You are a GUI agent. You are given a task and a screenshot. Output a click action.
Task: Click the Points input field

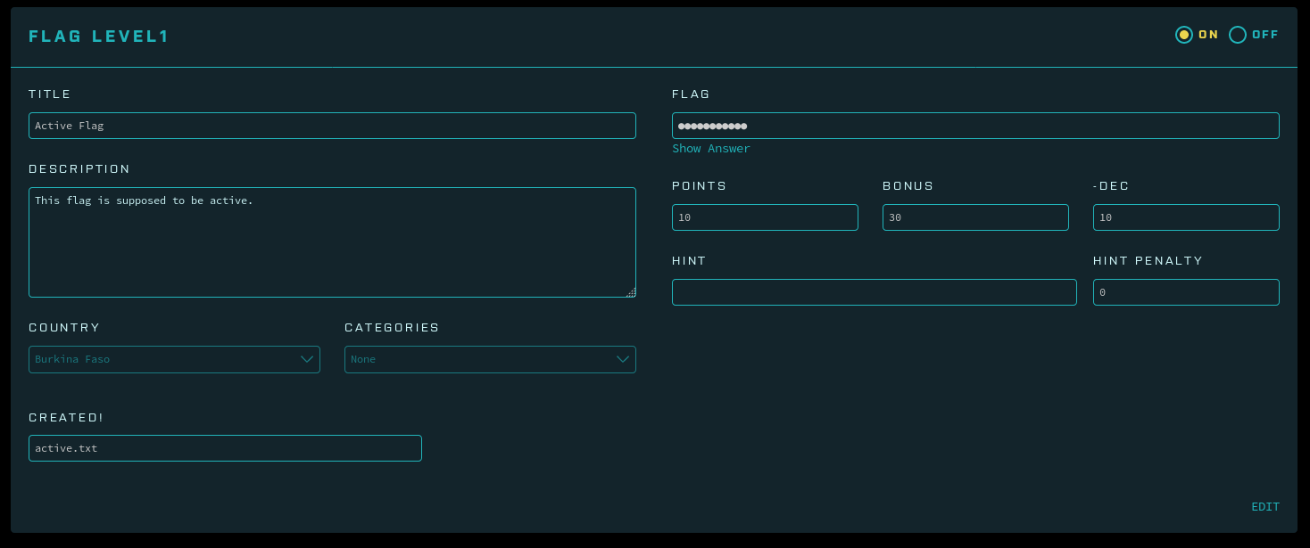pos(765,217)
